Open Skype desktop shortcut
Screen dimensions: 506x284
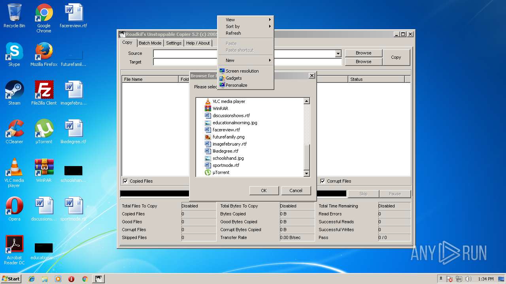tap(14, 54)
